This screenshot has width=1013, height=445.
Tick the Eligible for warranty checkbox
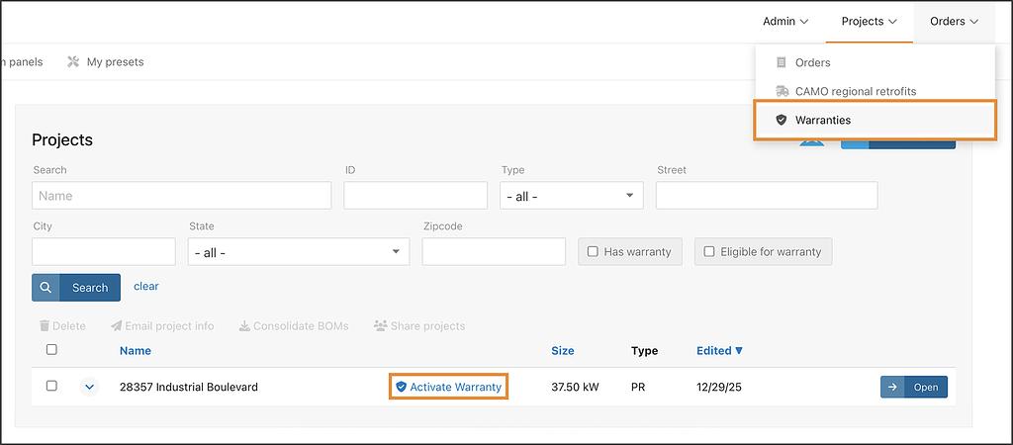click(x=709, y=252)
